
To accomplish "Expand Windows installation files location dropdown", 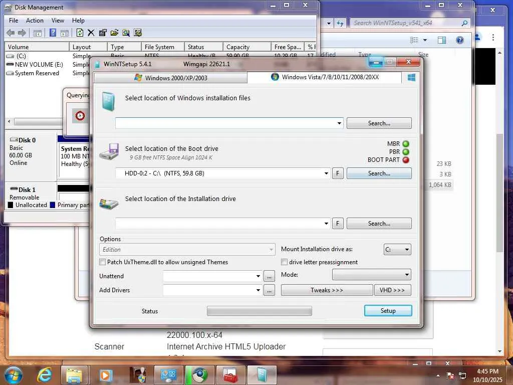I will coord(339,123).
